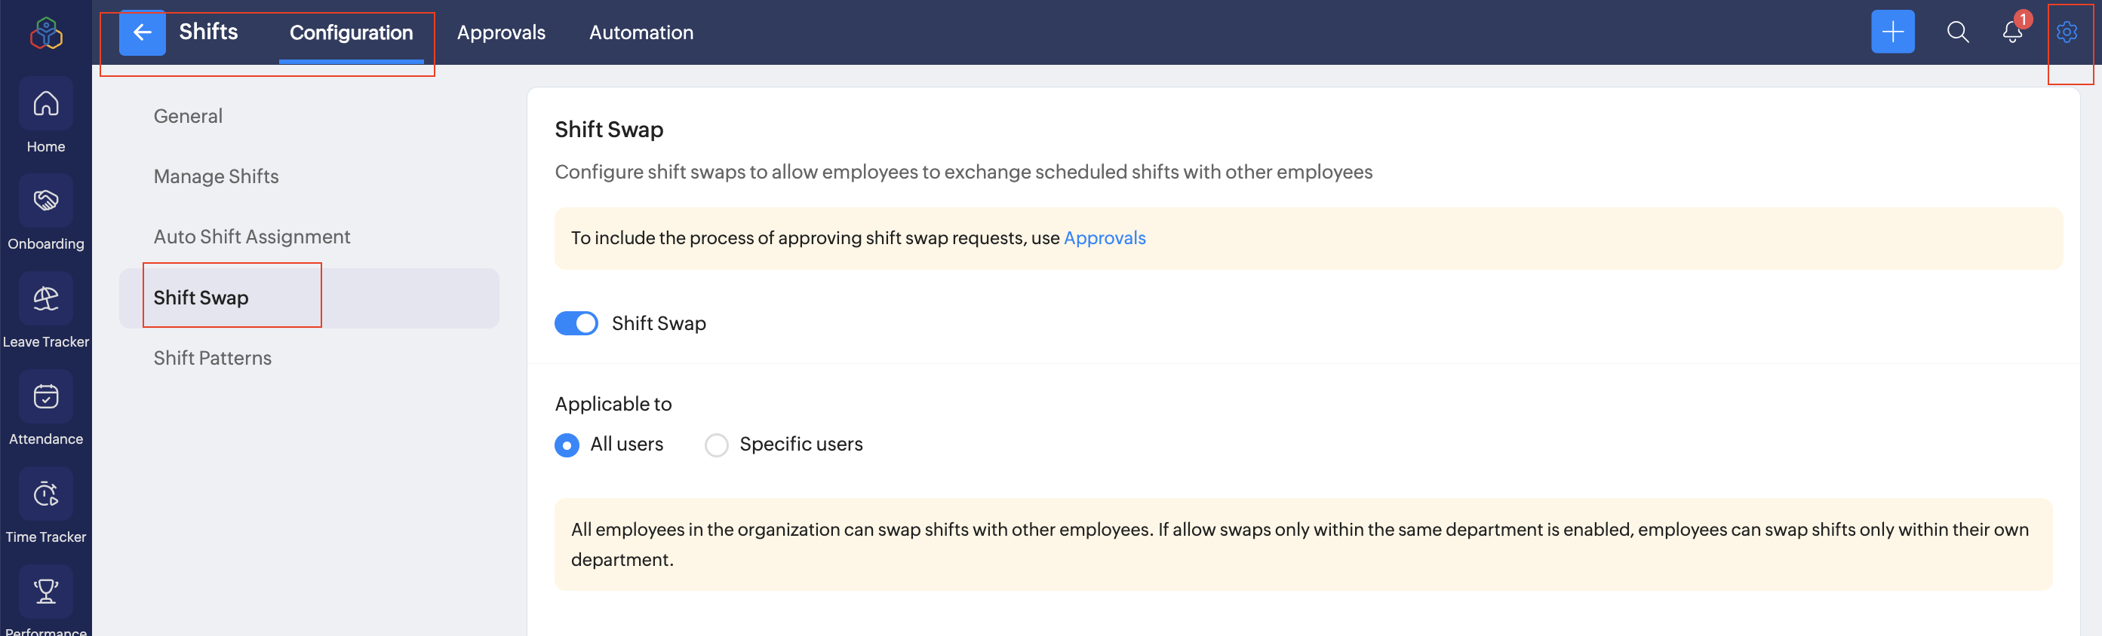This screenshot has width=2102, height=636.
Task: Click the Zoho People logo icon
Action: (x=46, y=33)
